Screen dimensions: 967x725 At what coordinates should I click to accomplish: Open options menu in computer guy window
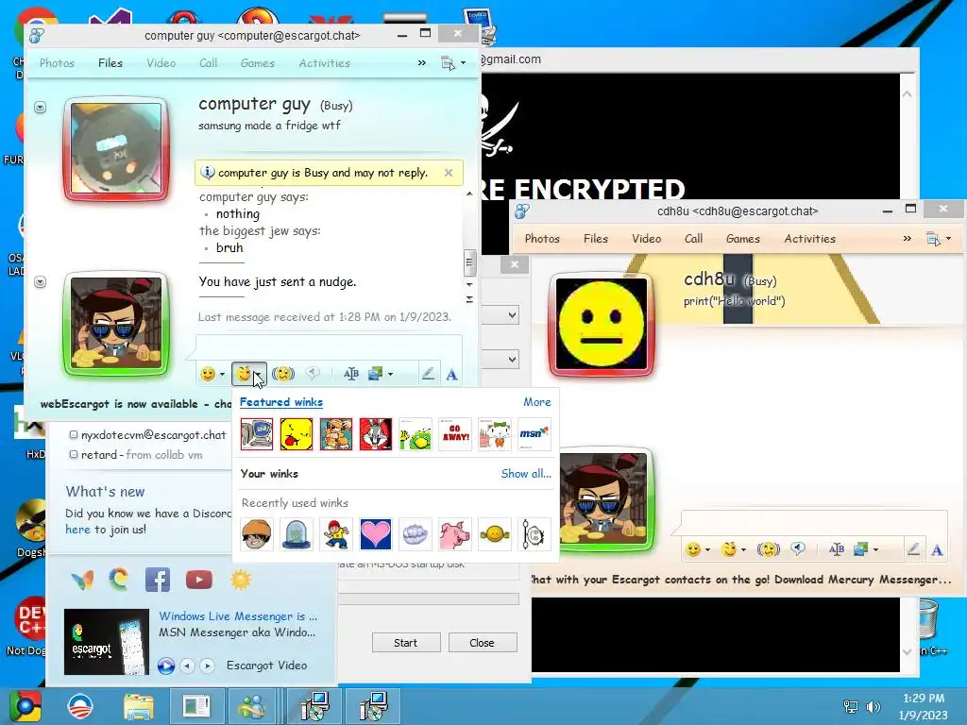click(x=453, y=63)
